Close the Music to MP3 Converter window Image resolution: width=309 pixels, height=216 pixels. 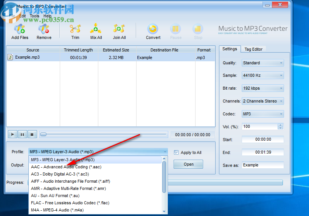pyautogui.click(x=280, y=5)
